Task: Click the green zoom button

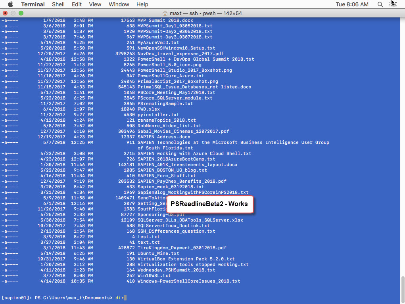Action: pos(21,13)
